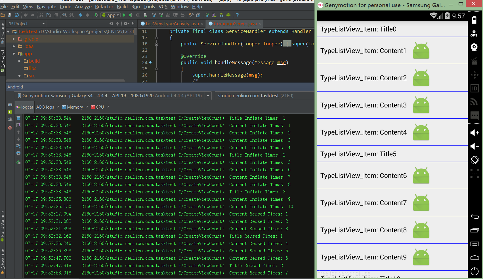Click the screen capture camera icon
The height and width of the screenshot is (279, 483).
(x=10, y=105)
